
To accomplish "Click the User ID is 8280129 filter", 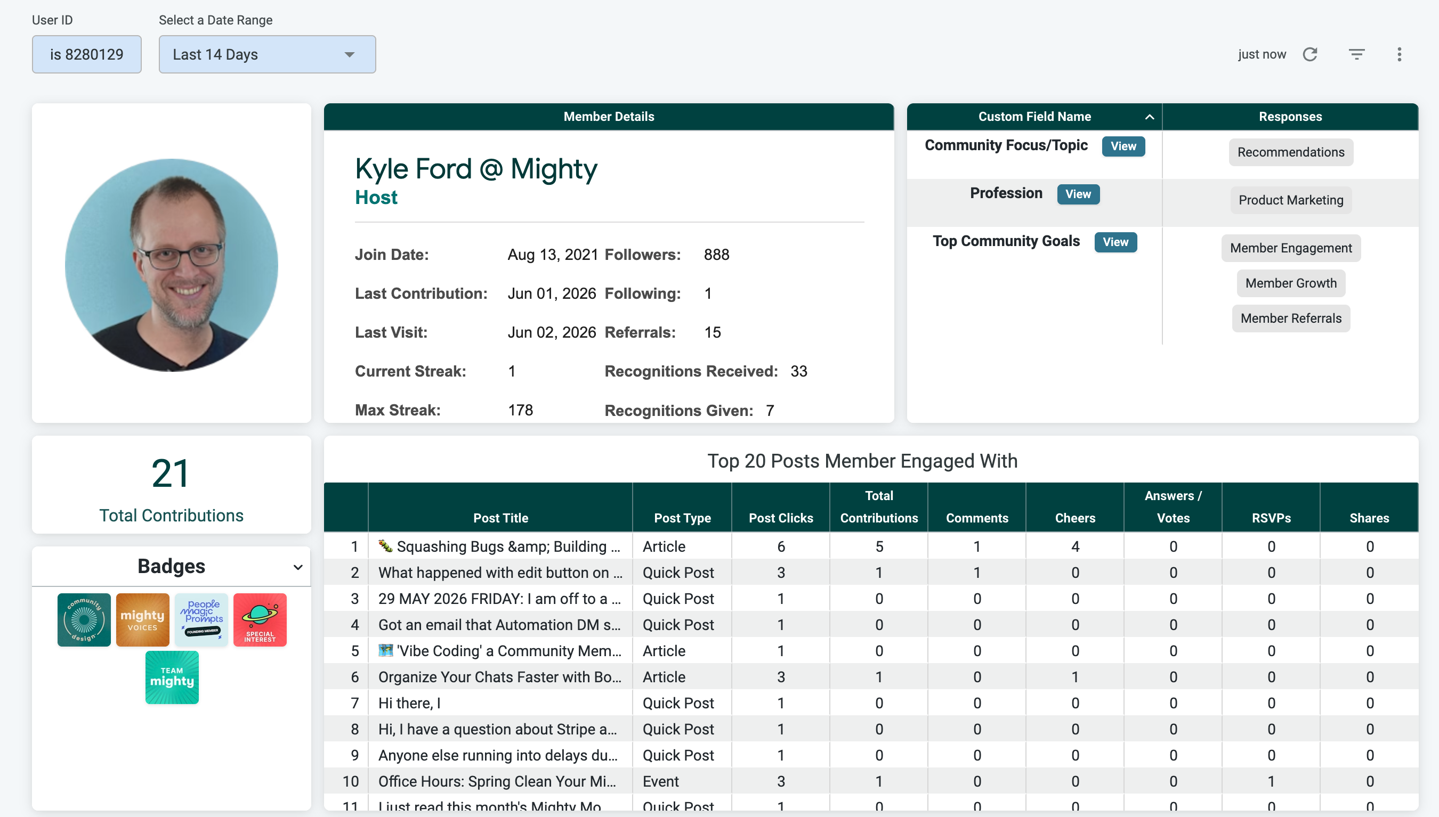I will (86, 54).
